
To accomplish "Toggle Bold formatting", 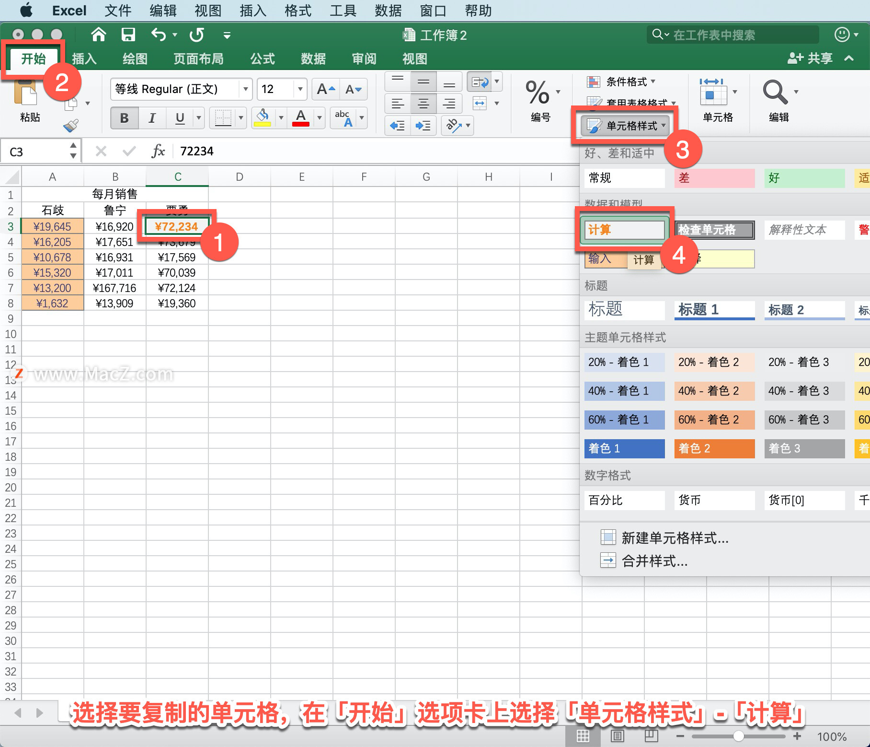I will [125, 118].
